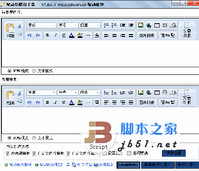Select HTML mode radio under the input editor
This screenshot has height=171, width=199.
point(9,71)
